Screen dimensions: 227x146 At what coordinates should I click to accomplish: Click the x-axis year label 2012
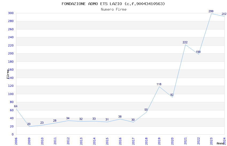coord(68,141)
